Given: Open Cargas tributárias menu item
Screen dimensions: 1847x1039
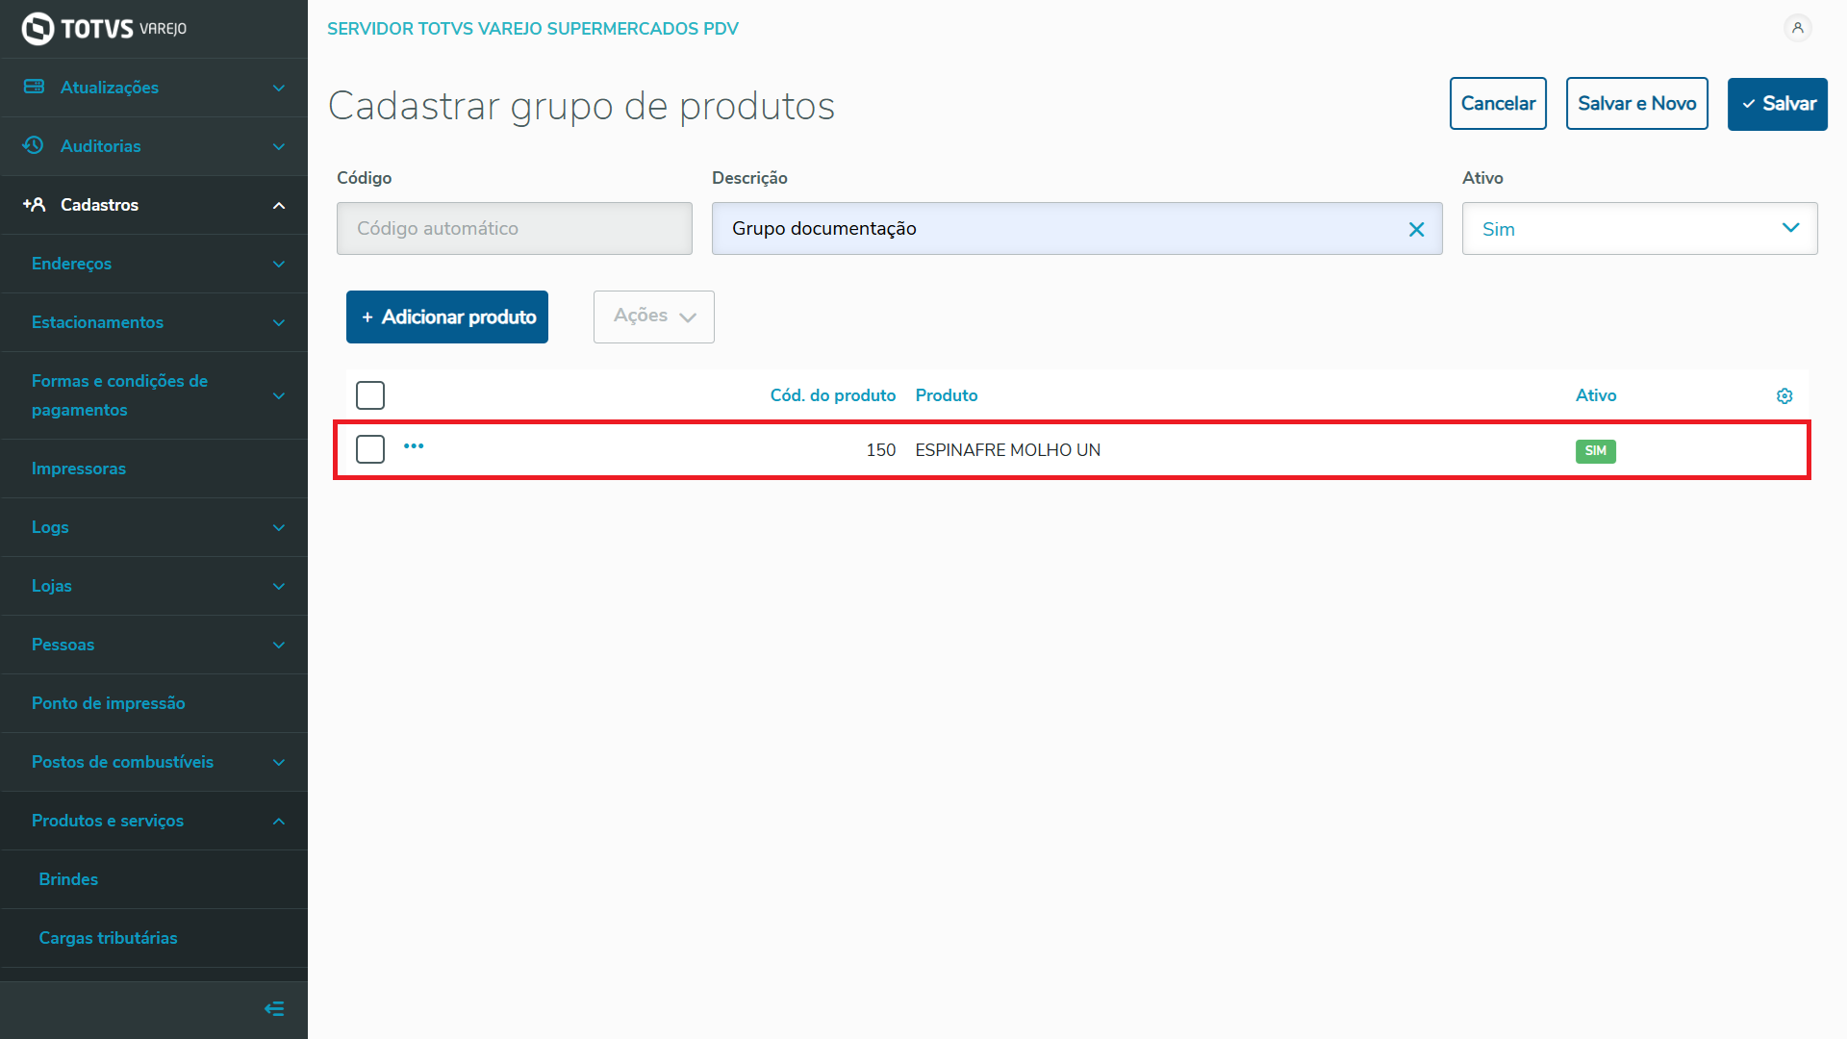Looking at the screenshot, I should click(x=108, y=938).
